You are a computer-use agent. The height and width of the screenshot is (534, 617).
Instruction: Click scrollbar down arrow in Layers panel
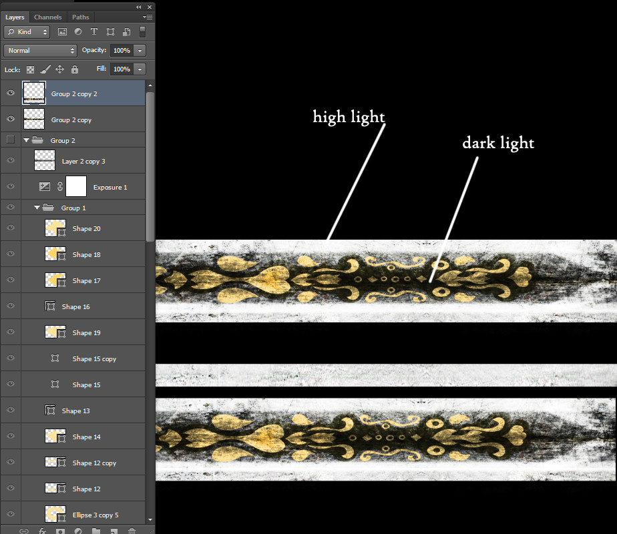[150, 520]
